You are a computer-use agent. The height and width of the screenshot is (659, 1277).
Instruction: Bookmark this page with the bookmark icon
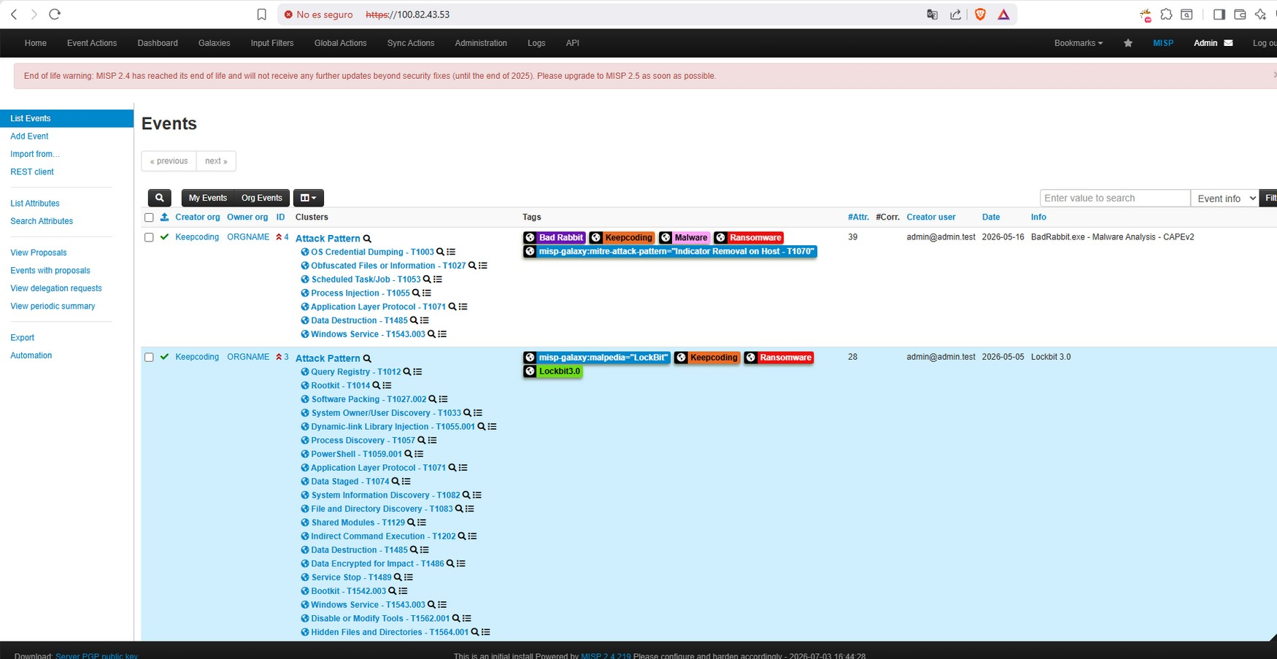tap(261, 15)
